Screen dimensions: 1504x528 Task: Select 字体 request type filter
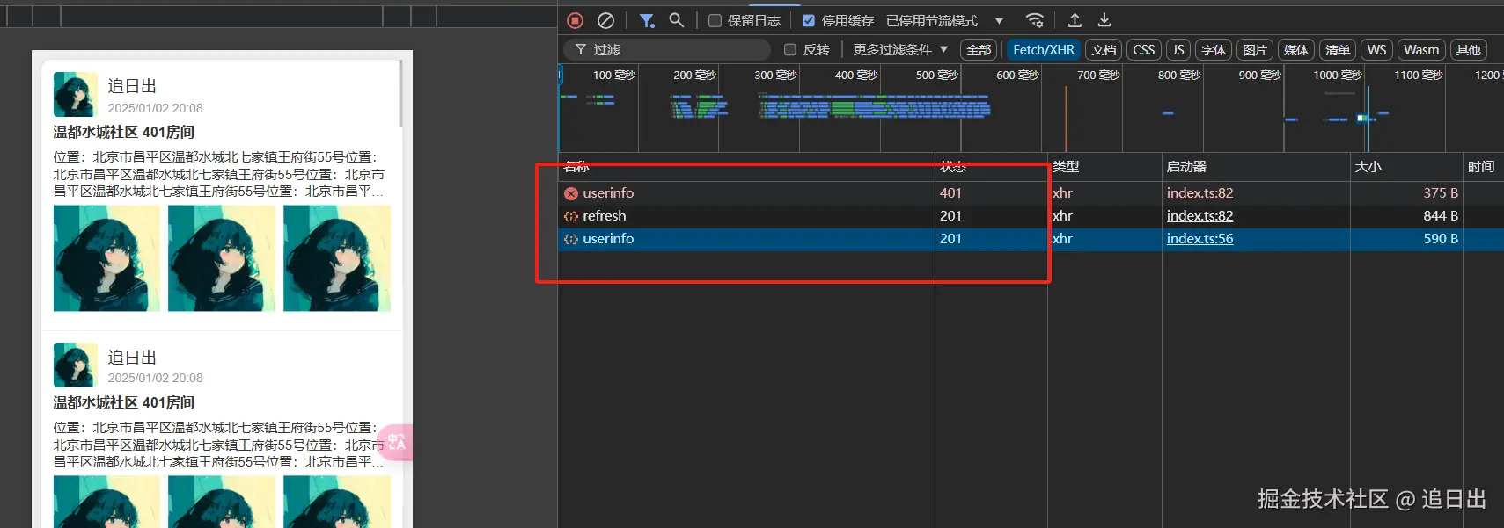pyautogui.click(x=1214, y=50)
